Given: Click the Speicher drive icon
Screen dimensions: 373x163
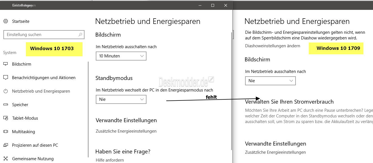Looking at the screenshot, I should point(5,104).
